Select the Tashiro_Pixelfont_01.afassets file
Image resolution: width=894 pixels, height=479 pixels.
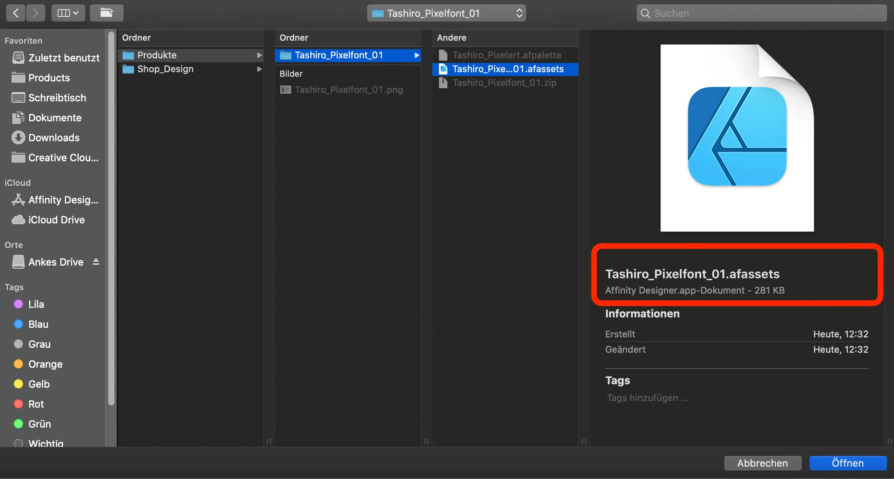507,69
